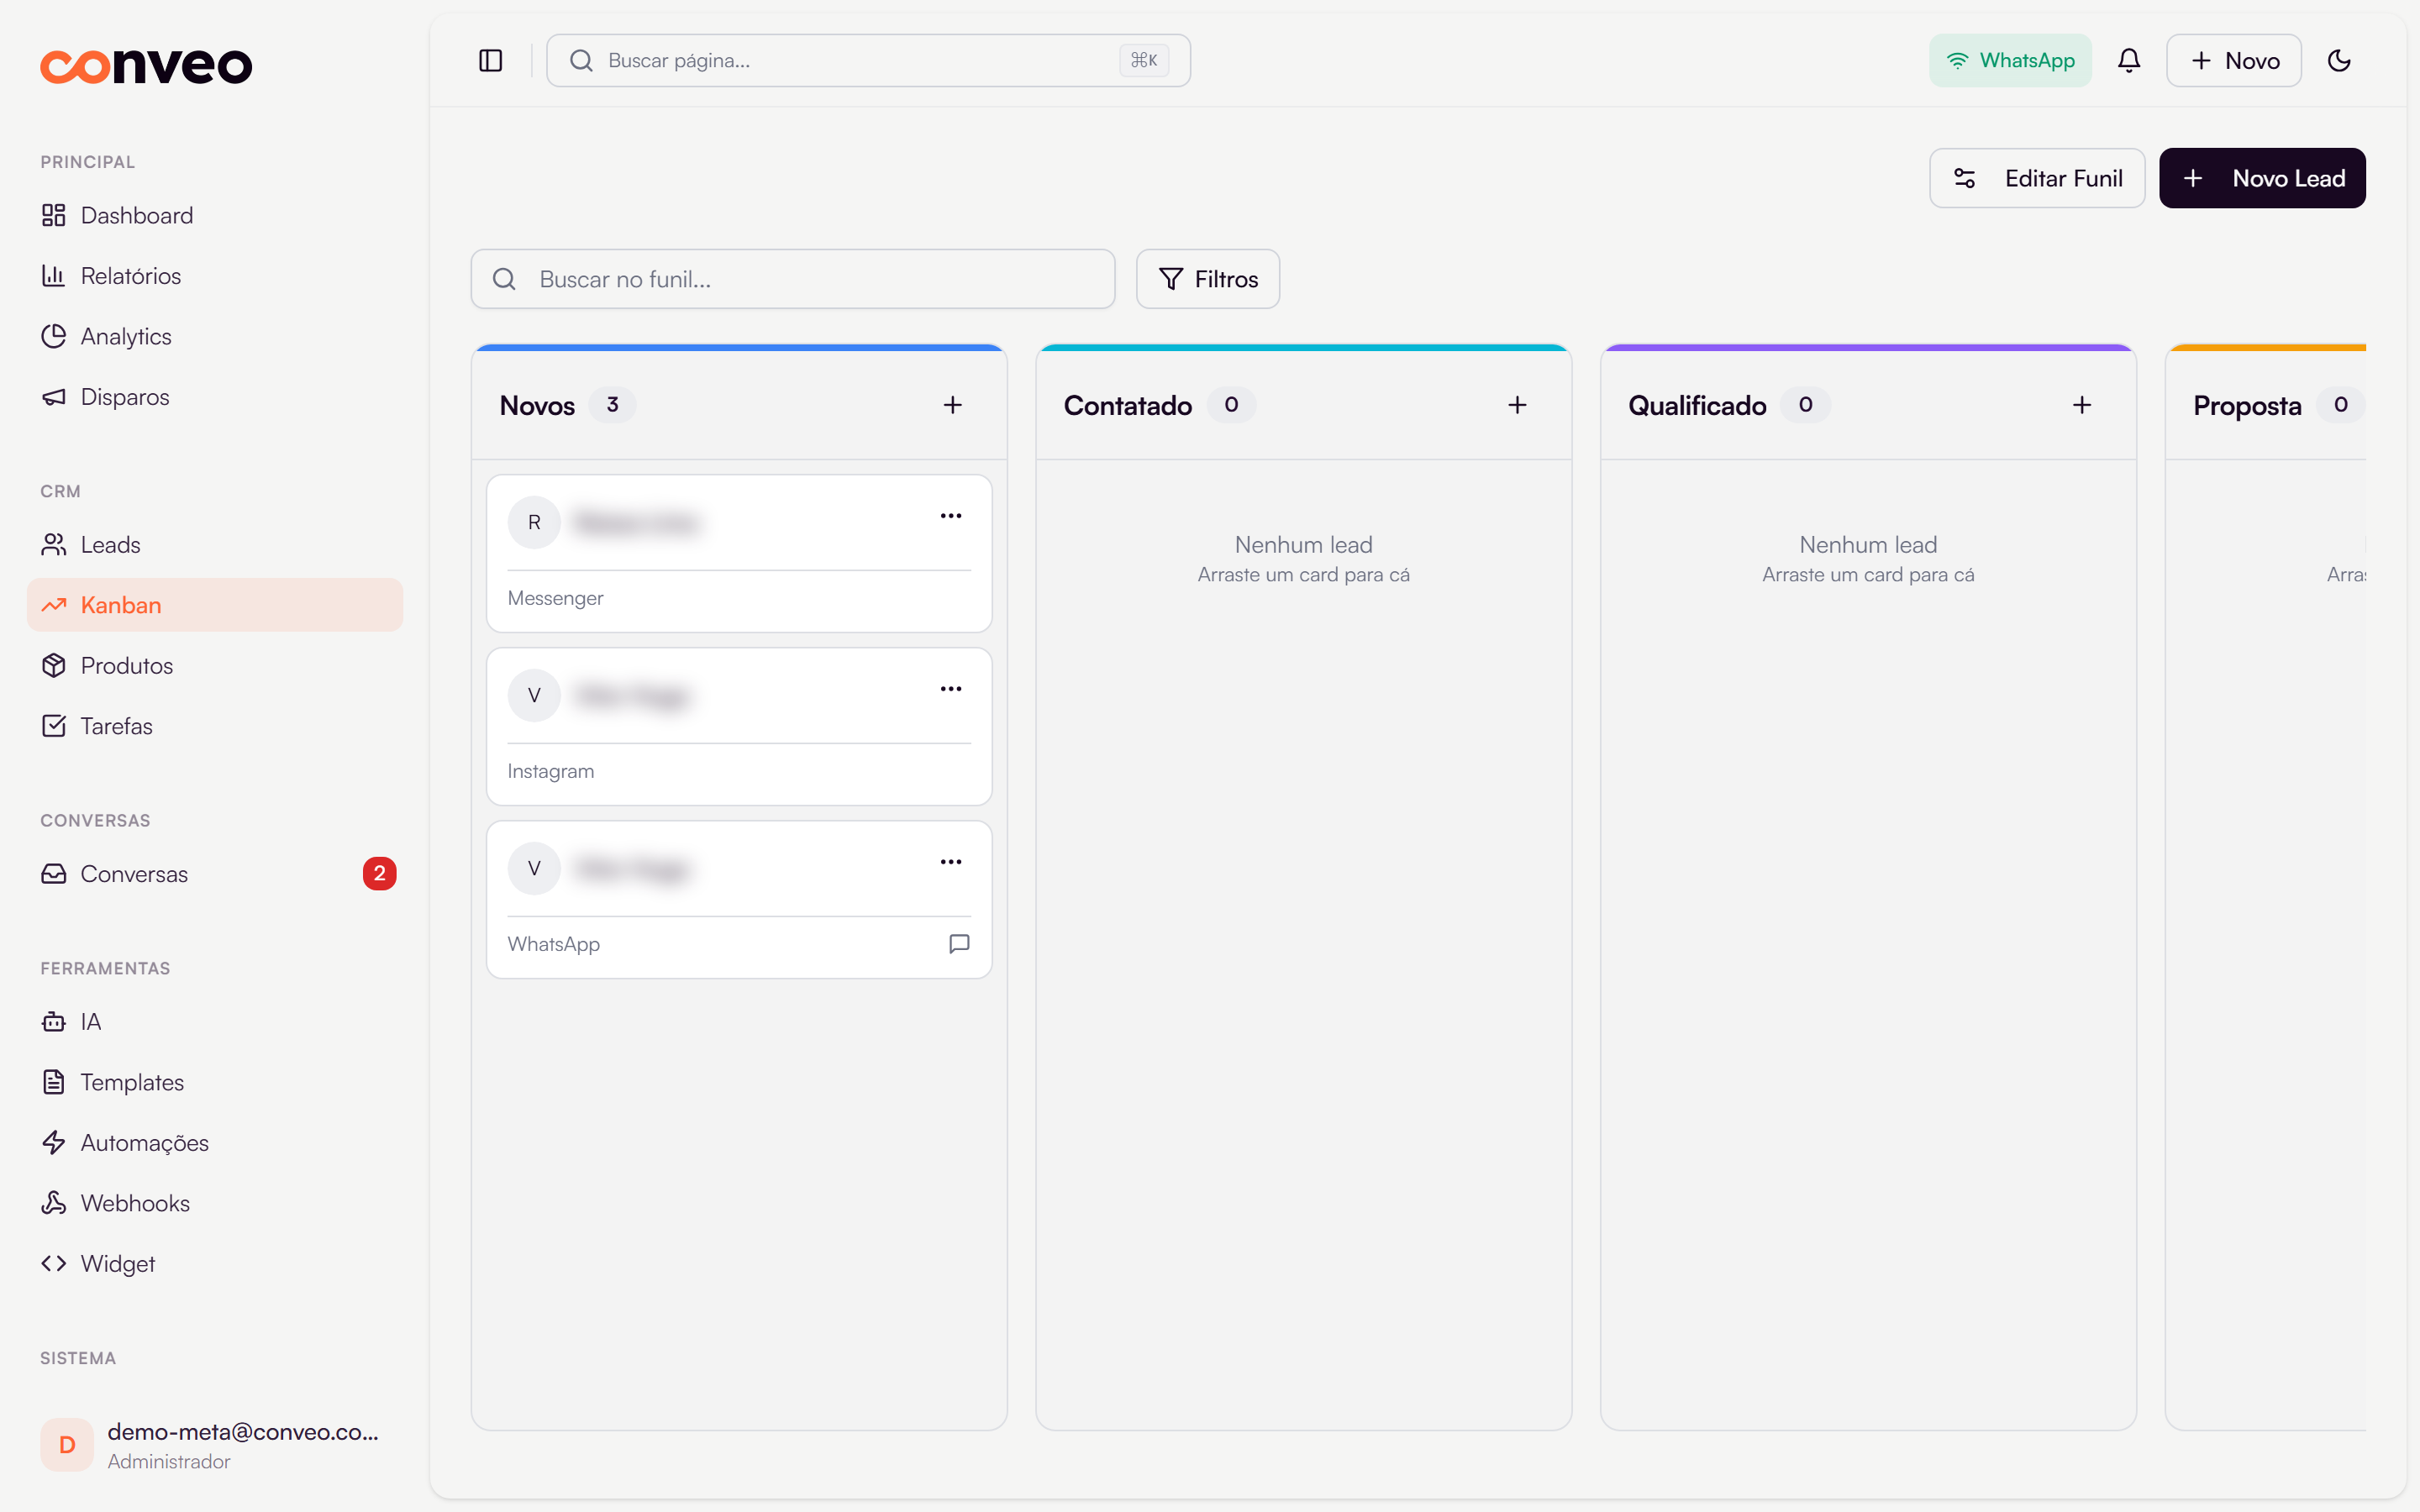
Task: Open Webhooks in sidebar
Action: (x=215, y=1203)
